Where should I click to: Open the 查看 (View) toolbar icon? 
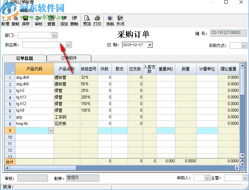coord(51,21)
